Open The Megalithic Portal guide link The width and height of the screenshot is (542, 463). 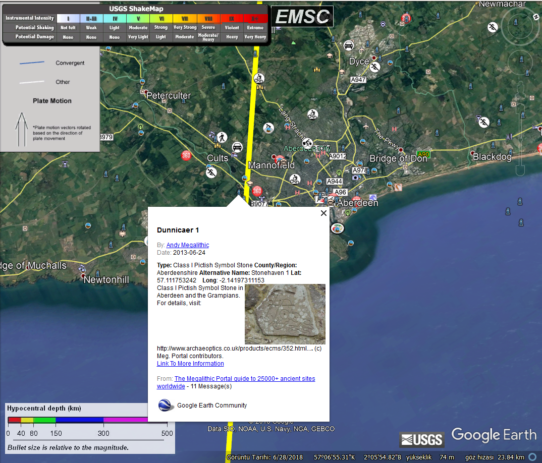pyautogui.click(x=236, y=382)
